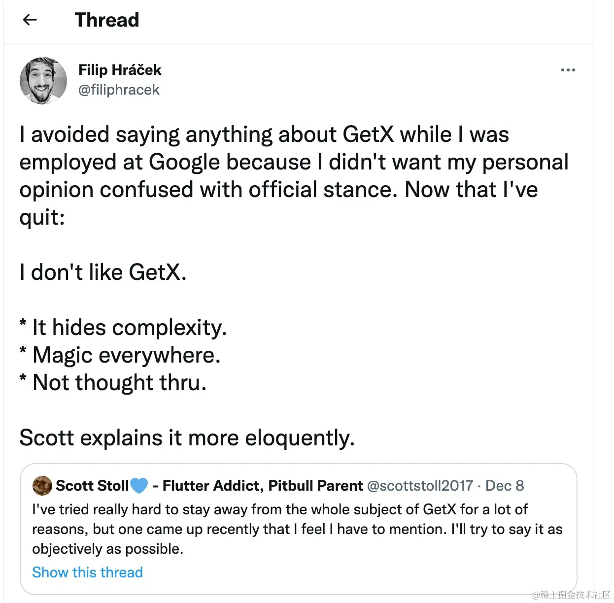Click the back arrow beside Thread
The height and width of the screenshot is (603, 614).
pyautogui.click(x=30, y=20)
